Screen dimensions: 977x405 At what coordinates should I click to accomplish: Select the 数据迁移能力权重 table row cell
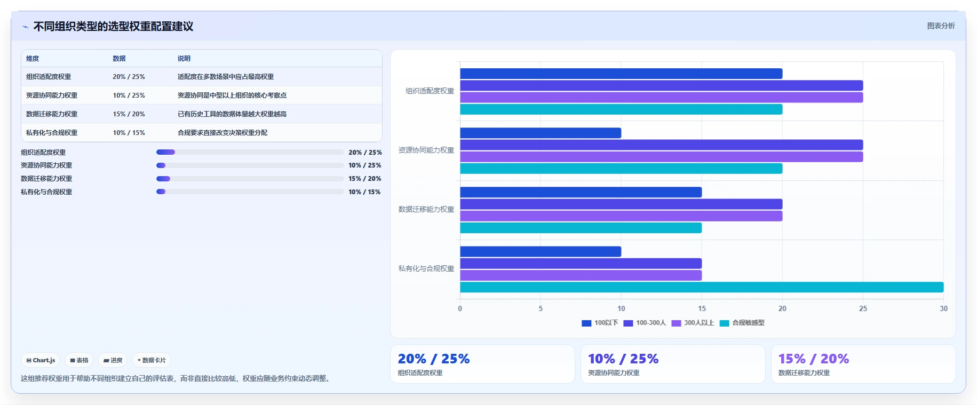click(x=52, y=114)
